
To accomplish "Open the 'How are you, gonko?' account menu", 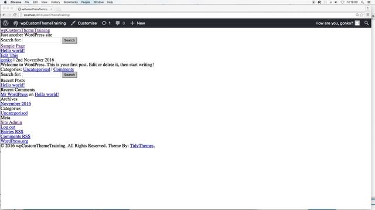I will click(x=337, y=23).
